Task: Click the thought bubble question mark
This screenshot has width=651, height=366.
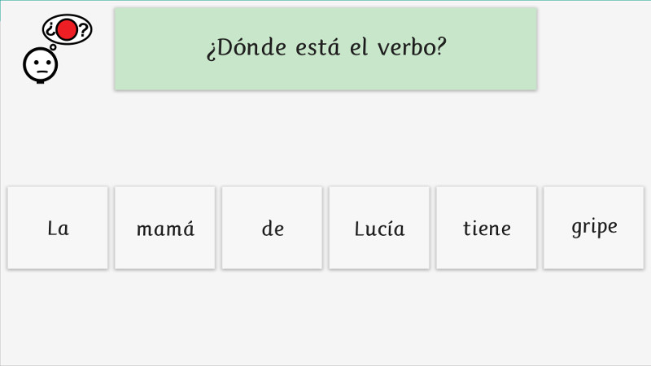Action: point(84,30)
